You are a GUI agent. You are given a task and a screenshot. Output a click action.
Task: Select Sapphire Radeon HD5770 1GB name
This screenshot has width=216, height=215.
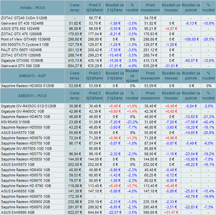click(26, 154)
